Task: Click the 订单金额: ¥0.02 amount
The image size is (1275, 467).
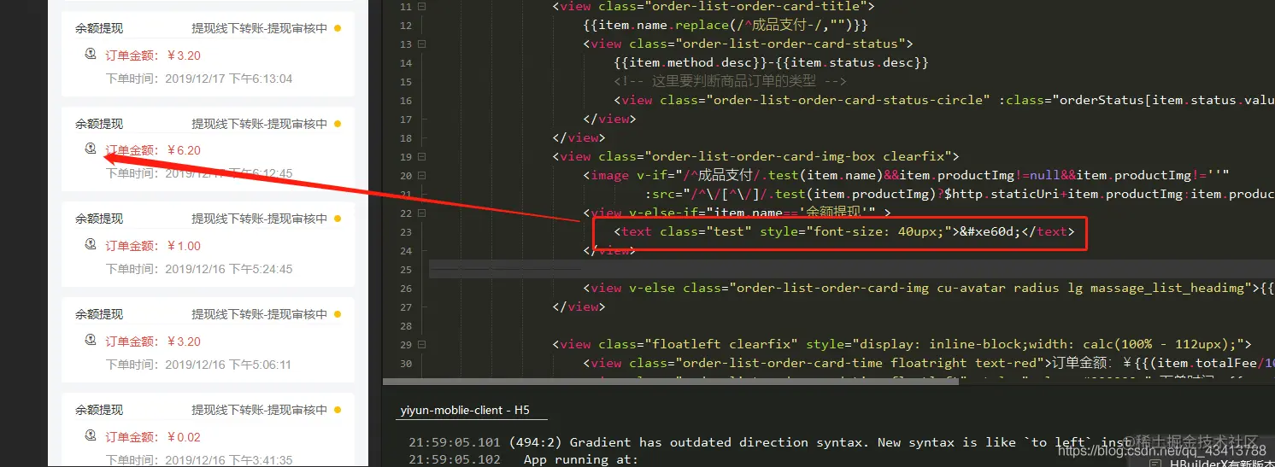Action: pos(154,437)
